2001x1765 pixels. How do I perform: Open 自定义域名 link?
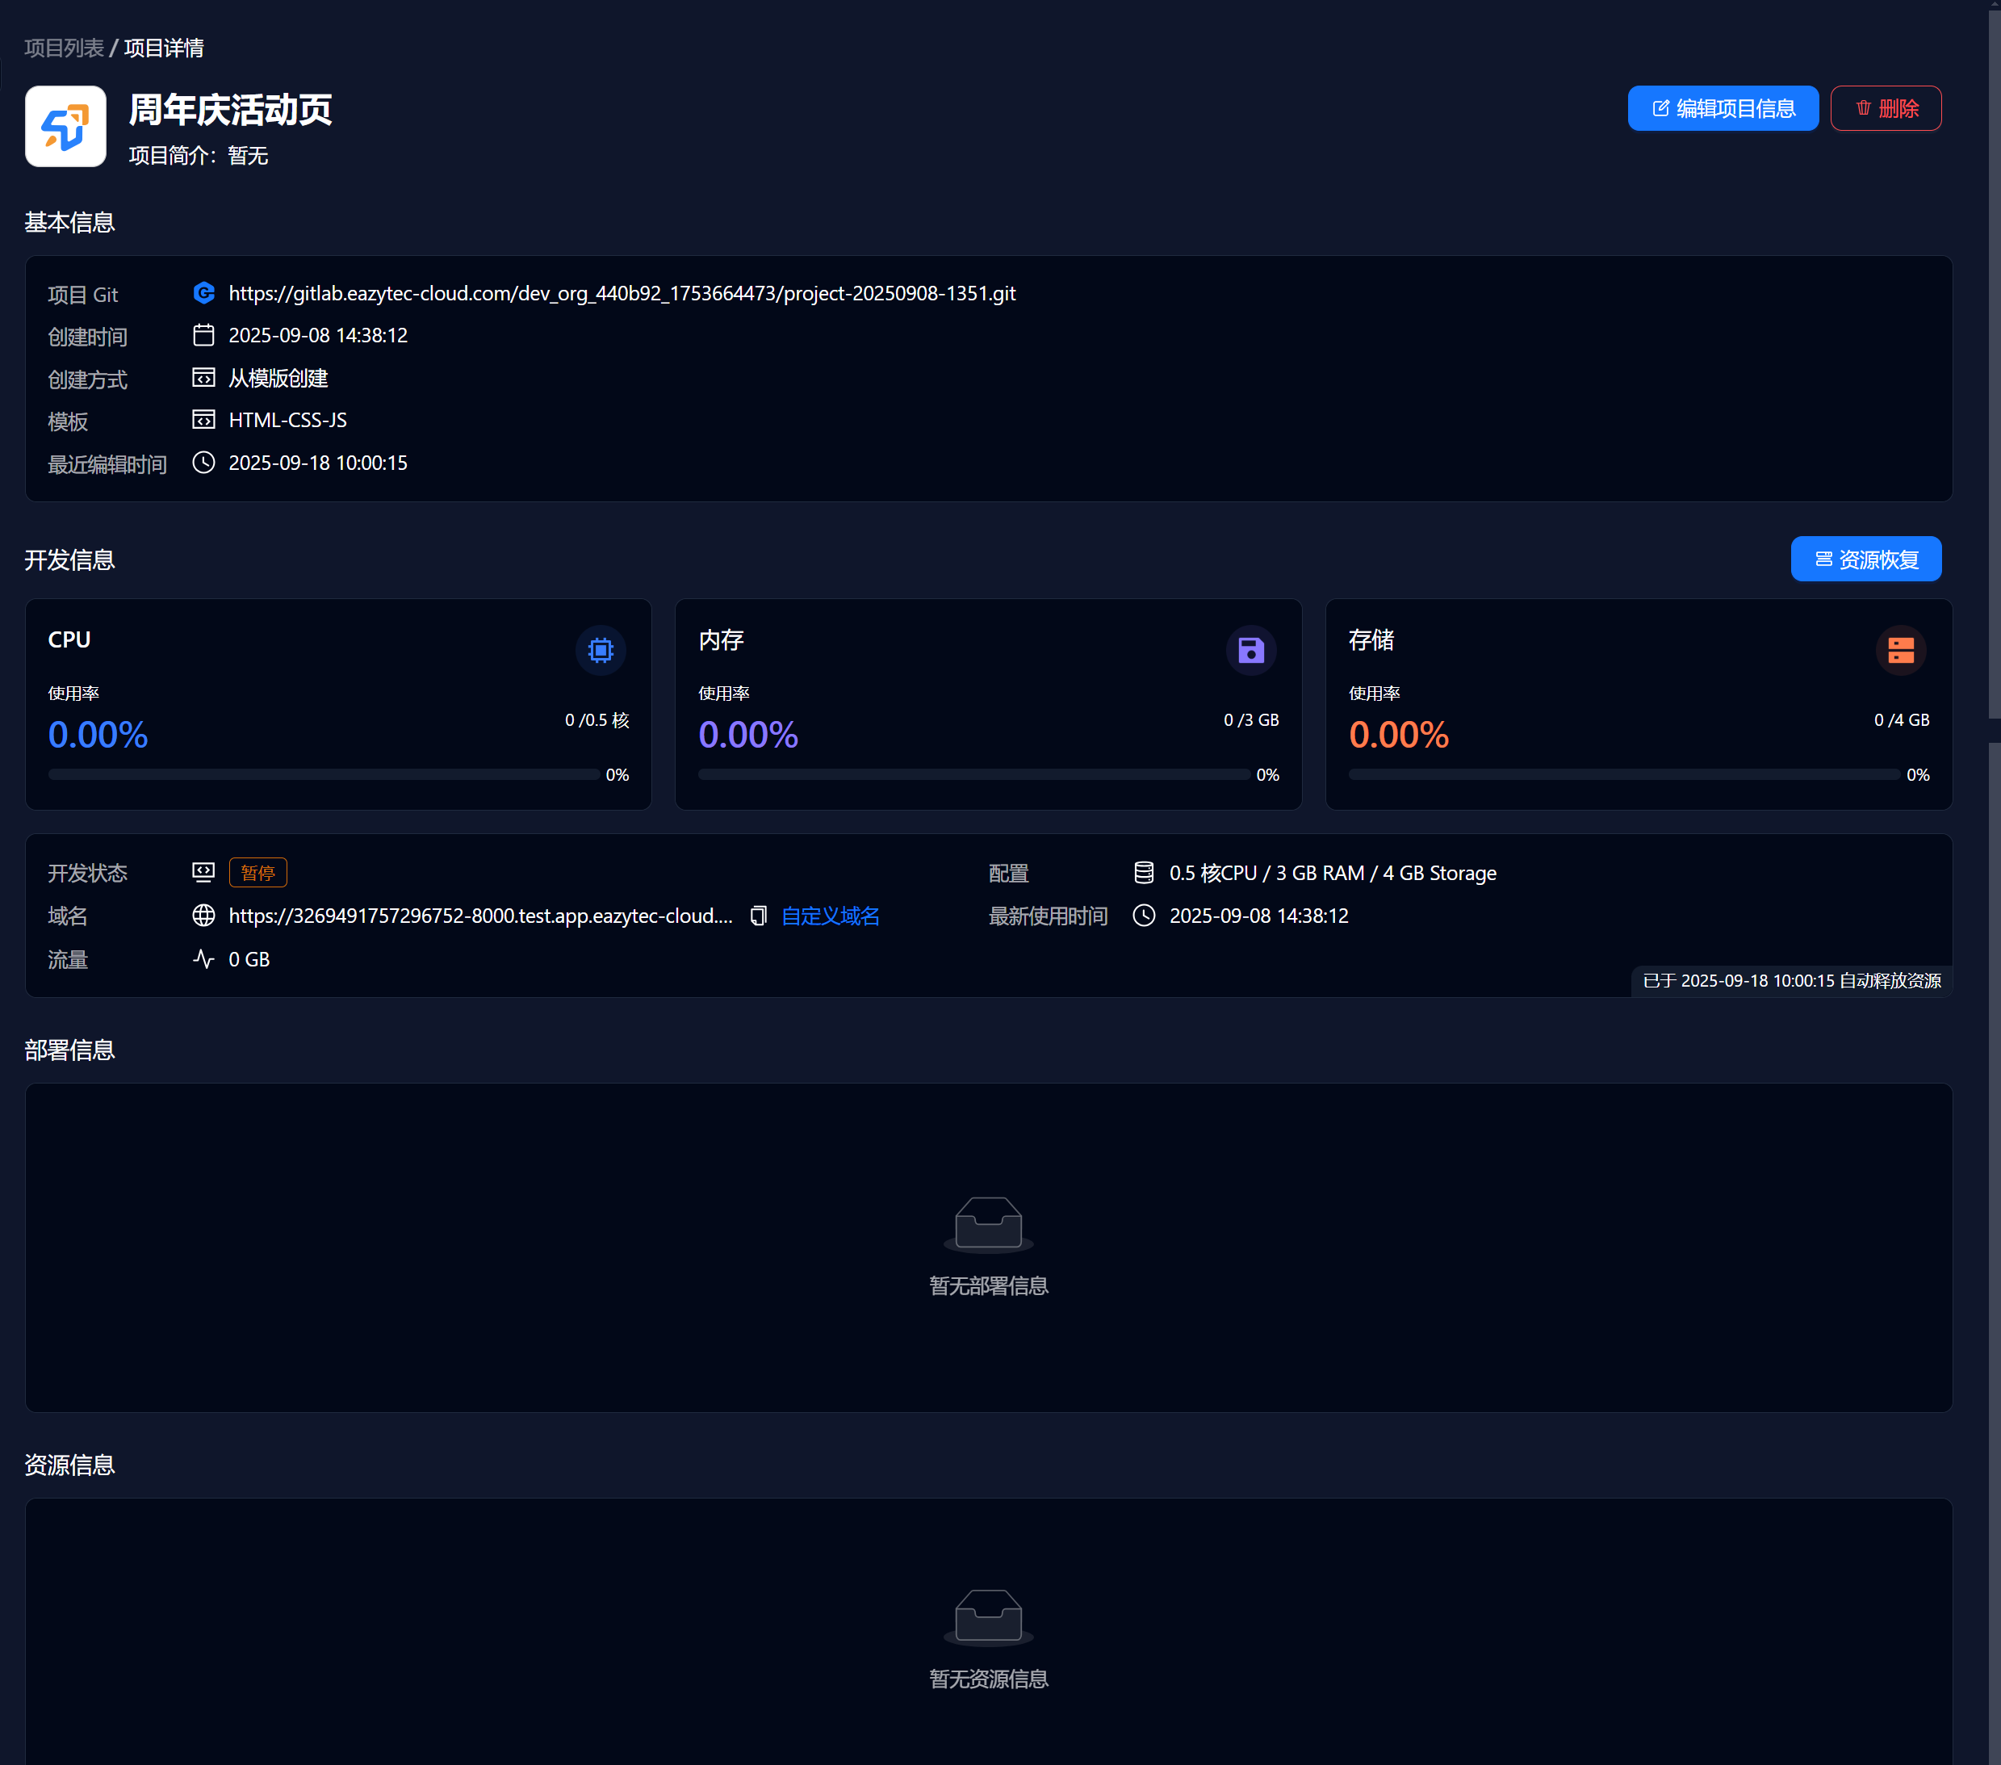pyautogui.click(x=830, y=916)
